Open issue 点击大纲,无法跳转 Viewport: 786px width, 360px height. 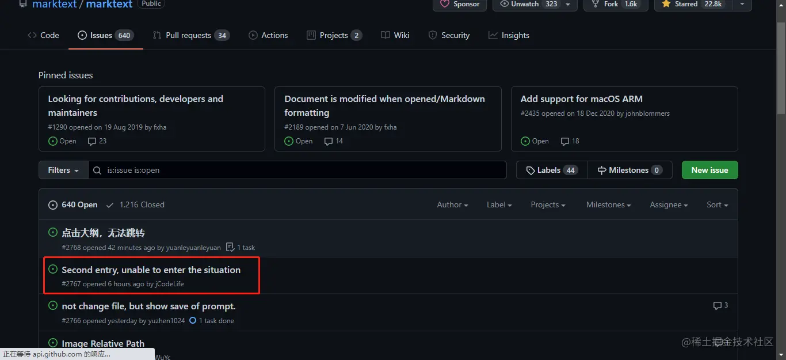coord(103,233)
